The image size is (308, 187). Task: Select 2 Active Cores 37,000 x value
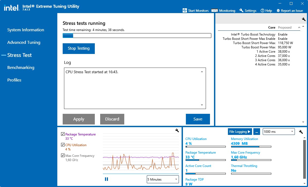[x=284, y=56]
